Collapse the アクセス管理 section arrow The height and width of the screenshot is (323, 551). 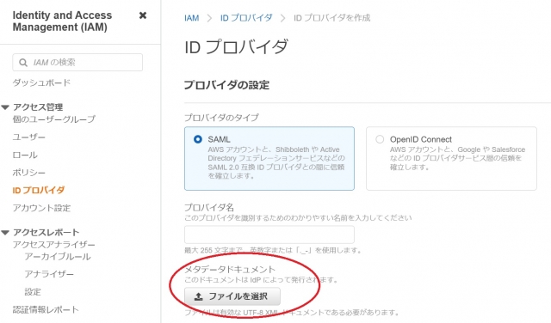coord(5,107)
